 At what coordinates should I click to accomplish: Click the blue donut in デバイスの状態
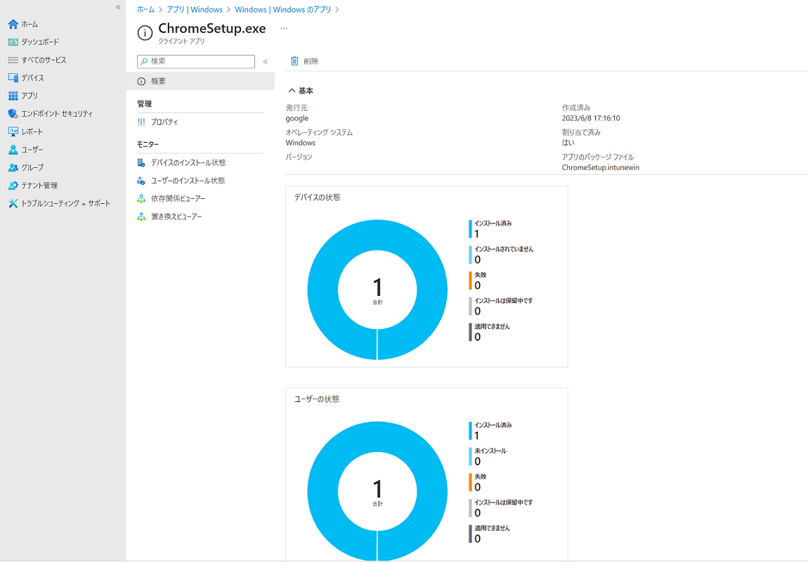pyautogui.click(x=322, y=290)
